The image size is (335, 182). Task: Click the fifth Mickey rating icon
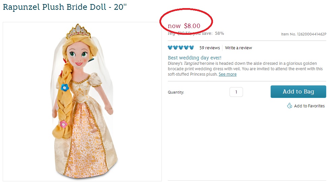pyautogui.click(x=191, y=48)
